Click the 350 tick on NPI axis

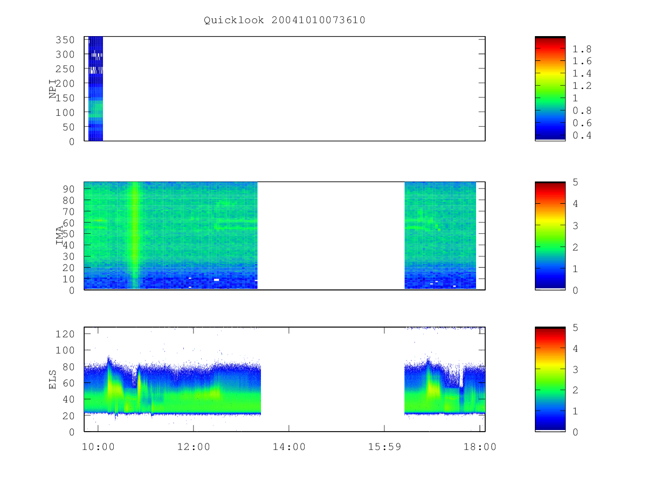pyautogui.click(x=66, y=40)
